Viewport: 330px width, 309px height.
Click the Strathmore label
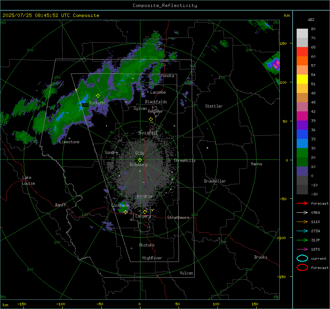pos(178,218)
